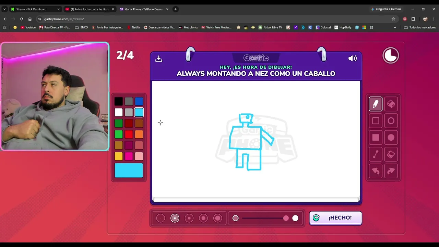The image size is (439, 247).
Task: Open the Todos los marcadores folder
Action: 420,27
